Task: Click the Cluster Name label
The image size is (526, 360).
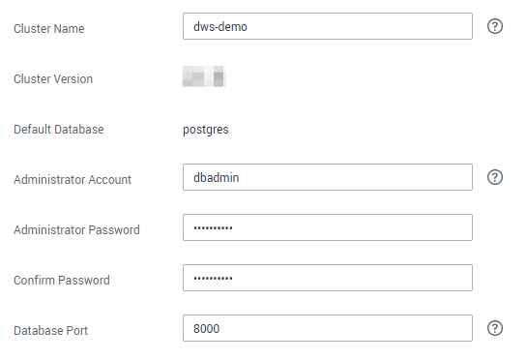Action: click(49, 28)
